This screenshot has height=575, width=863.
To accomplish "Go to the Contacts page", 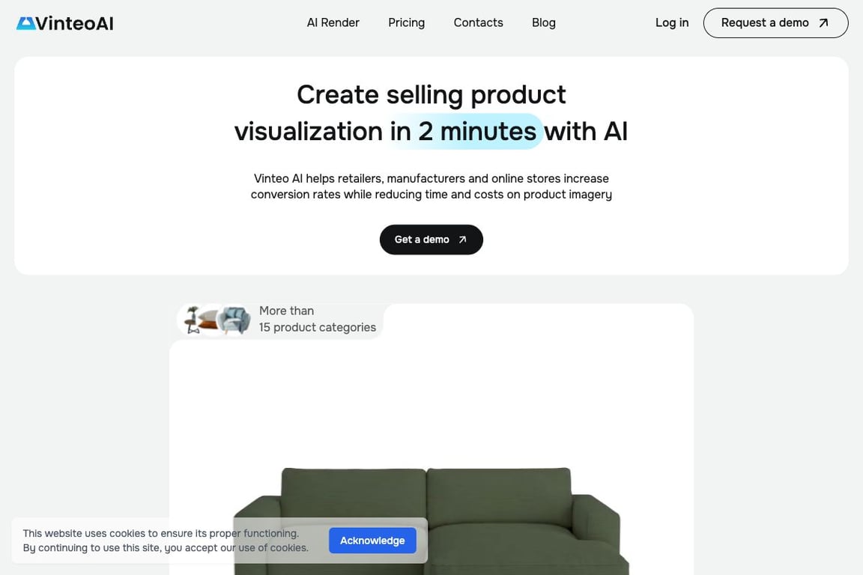I will click(x=478, y=22).
